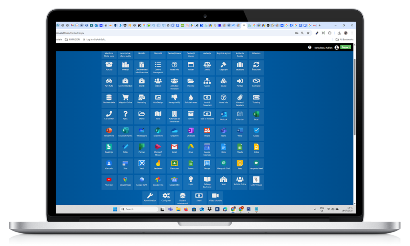This screenshot has height=246, width=410.
Task: Open the Neregularități thumbs-down tile
Action: click(175, 100)
